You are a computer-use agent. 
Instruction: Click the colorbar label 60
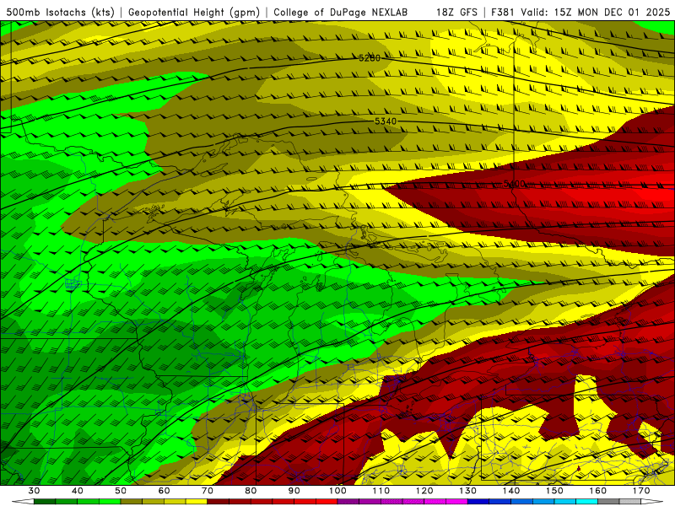pyautogui.click(x=164, y=491)
